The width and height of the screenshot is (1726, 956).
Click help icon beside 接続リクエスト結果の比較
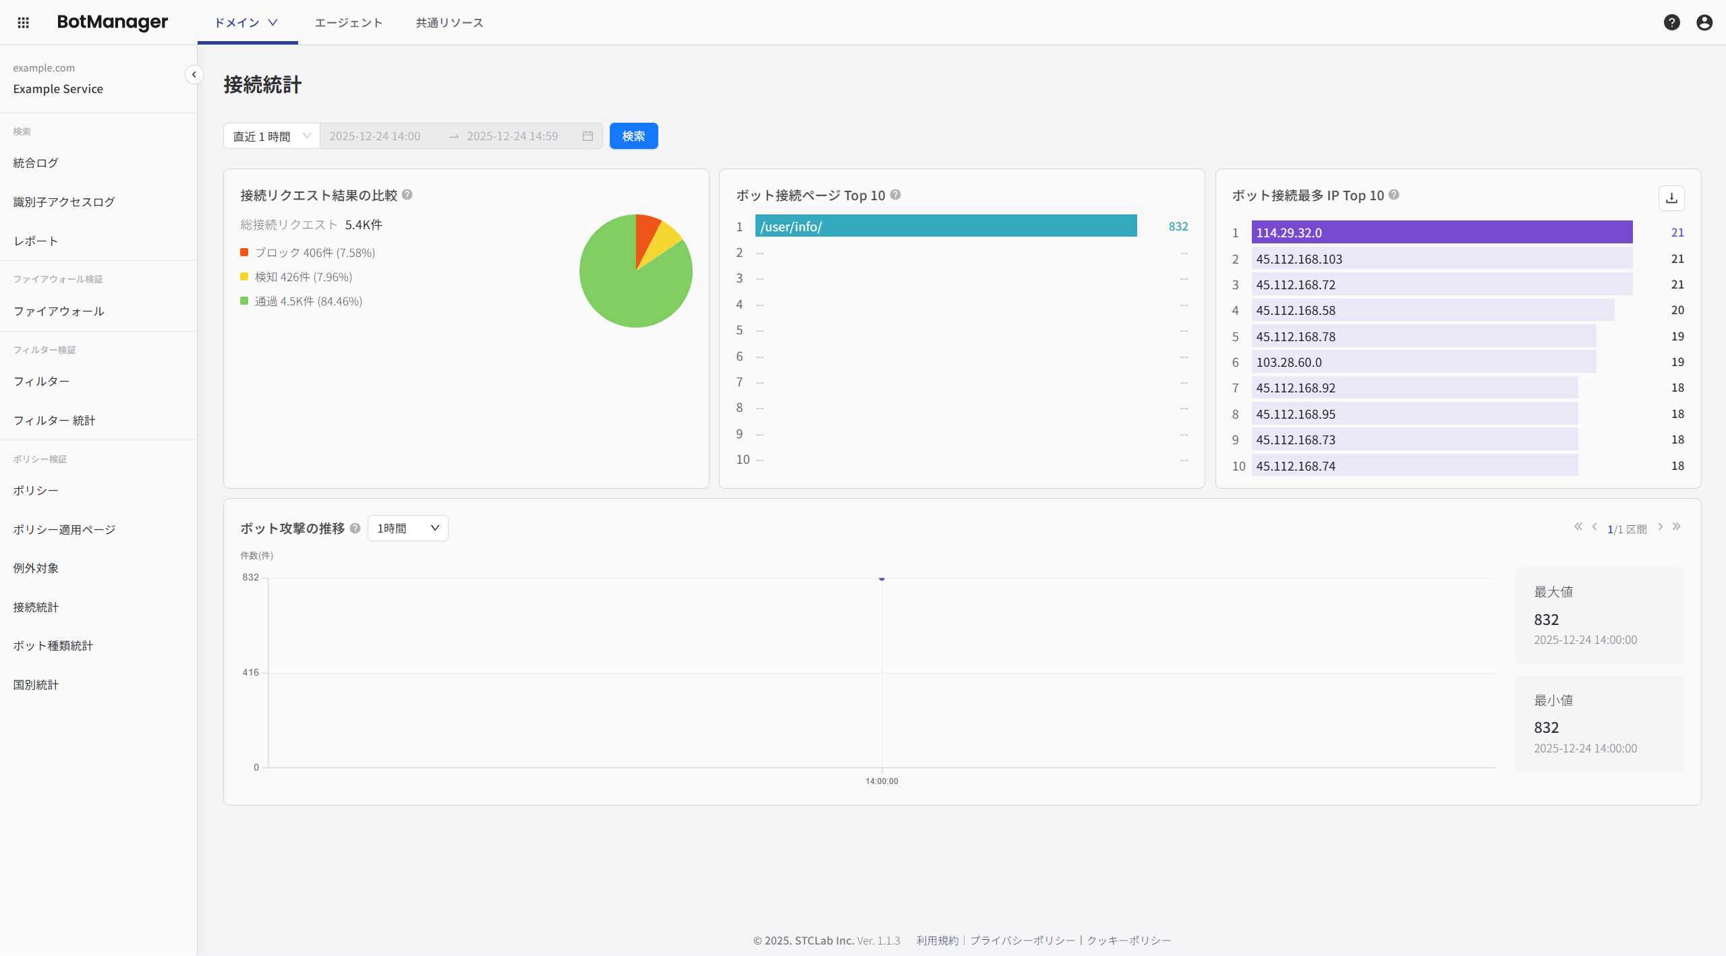tap(407, 195)
